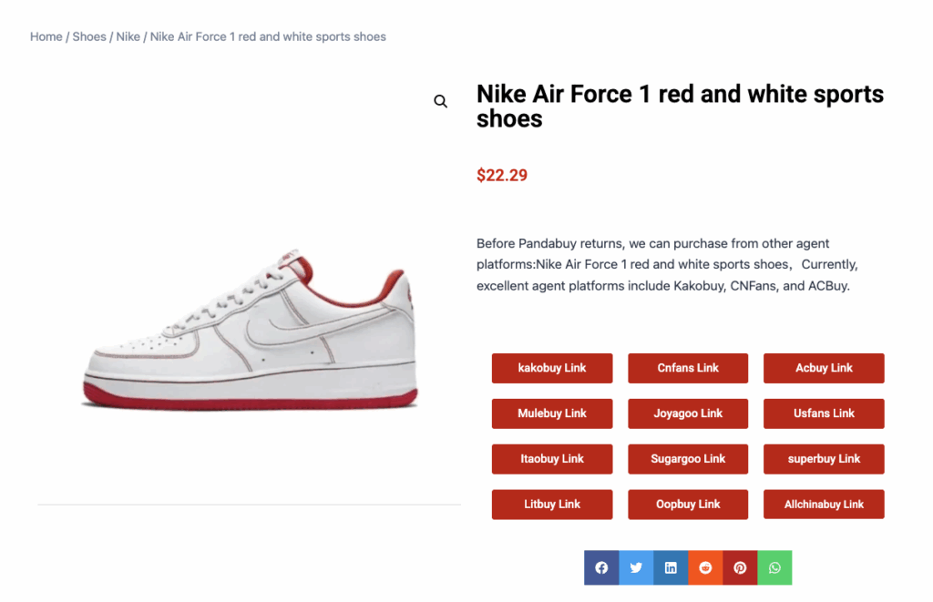This screenshot has width=933, height=602.
Task: Share product on LinkedIn
Action: tap(671, 567)
